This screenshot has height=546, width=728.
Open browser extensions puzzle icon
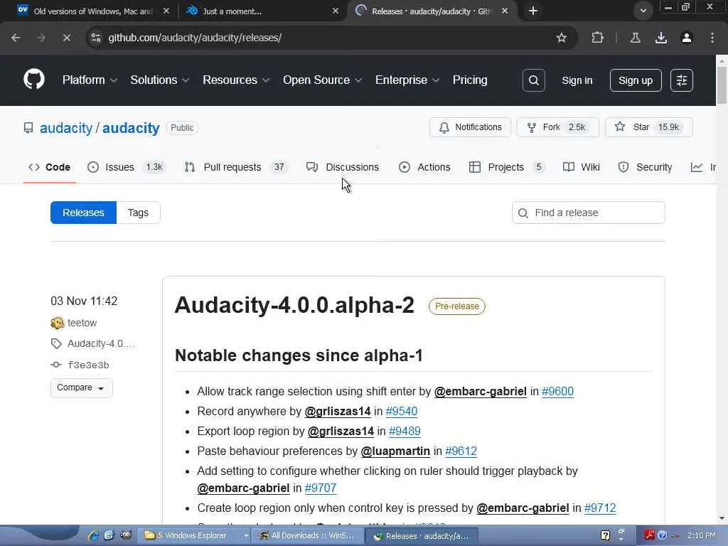point(597,38)
